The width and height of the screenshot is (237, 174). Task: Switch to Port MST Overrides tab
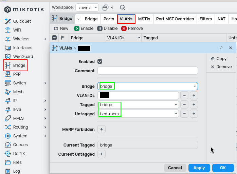pos(175,19)
